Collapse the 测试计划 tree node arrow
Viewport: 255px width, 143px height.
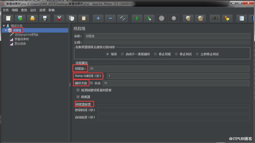[4, 26]
